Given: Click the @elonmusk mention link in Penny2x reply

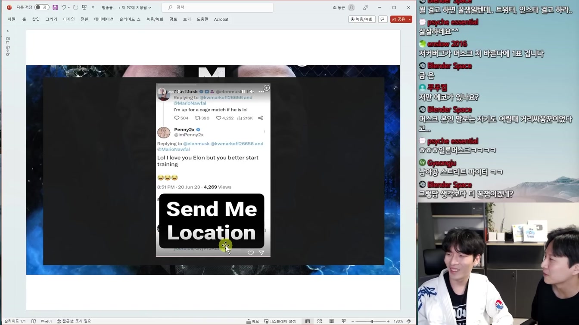Looking at the screenshot, I should [196, 144].
